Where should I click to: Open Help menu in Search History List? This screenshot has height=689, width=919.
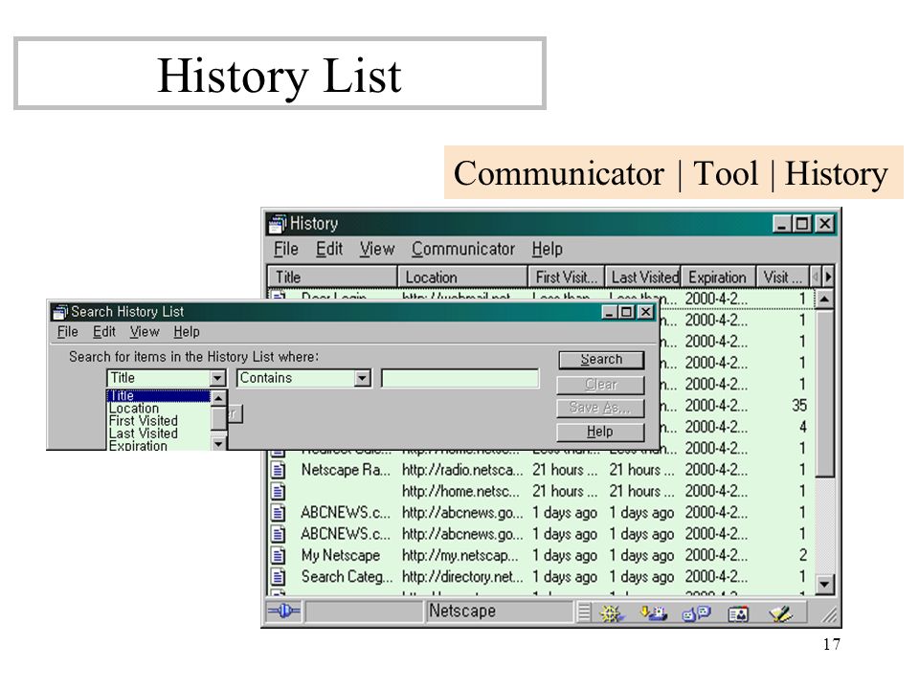187,332
